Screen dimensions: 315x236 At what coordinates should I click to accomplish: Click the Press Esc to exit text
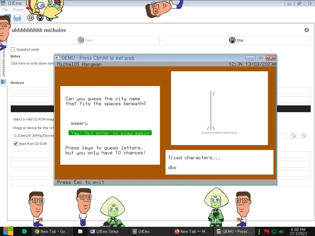[x=81, y=182]
